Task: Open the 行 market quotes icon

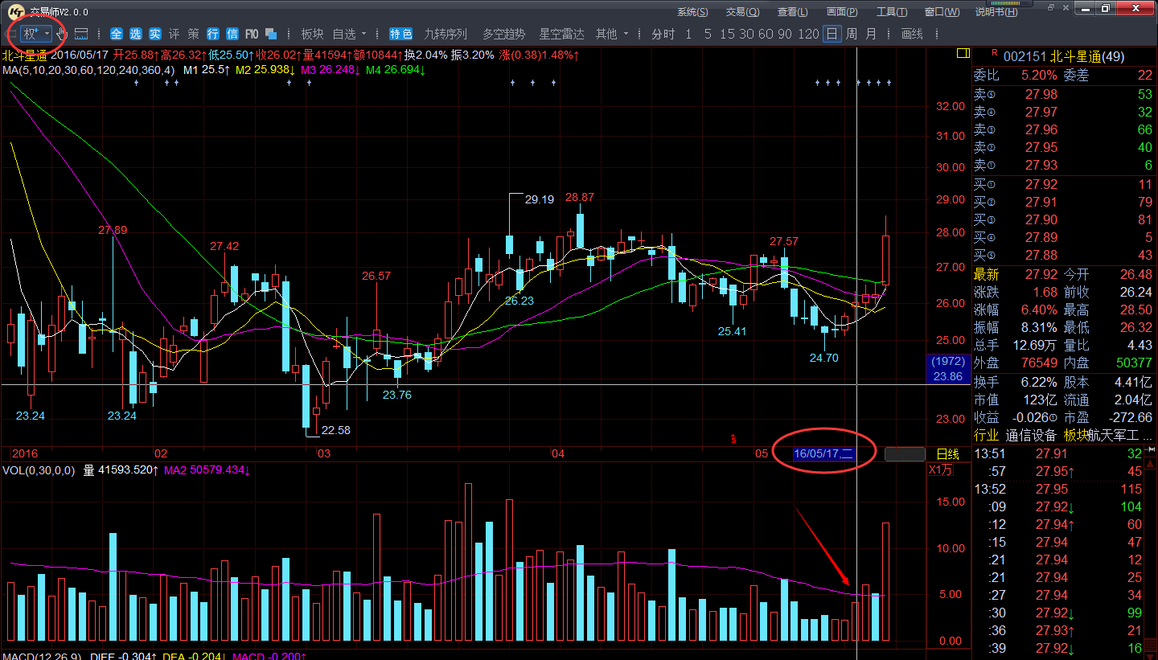Action: click(x=213, y=34)
